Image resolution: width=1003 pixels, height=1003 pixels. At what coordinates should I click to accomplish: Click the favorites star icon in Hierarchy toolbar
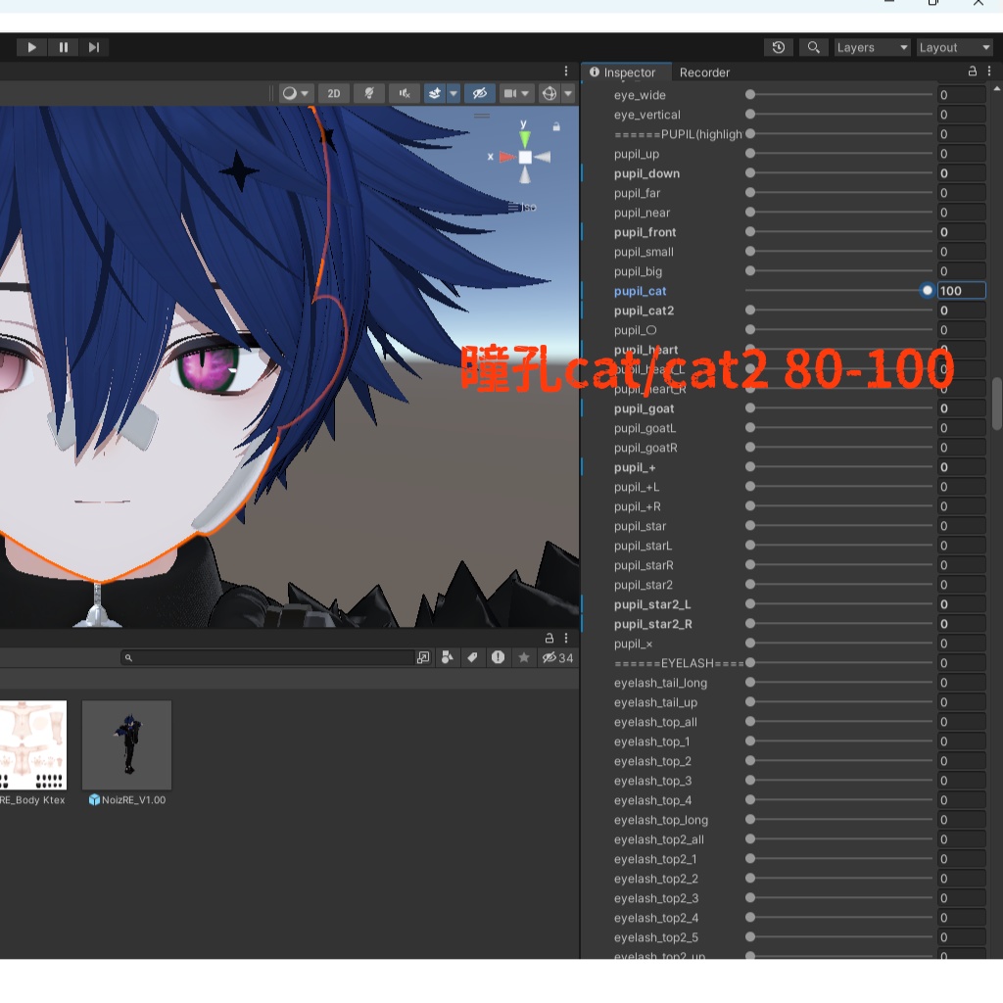(524, 657)
